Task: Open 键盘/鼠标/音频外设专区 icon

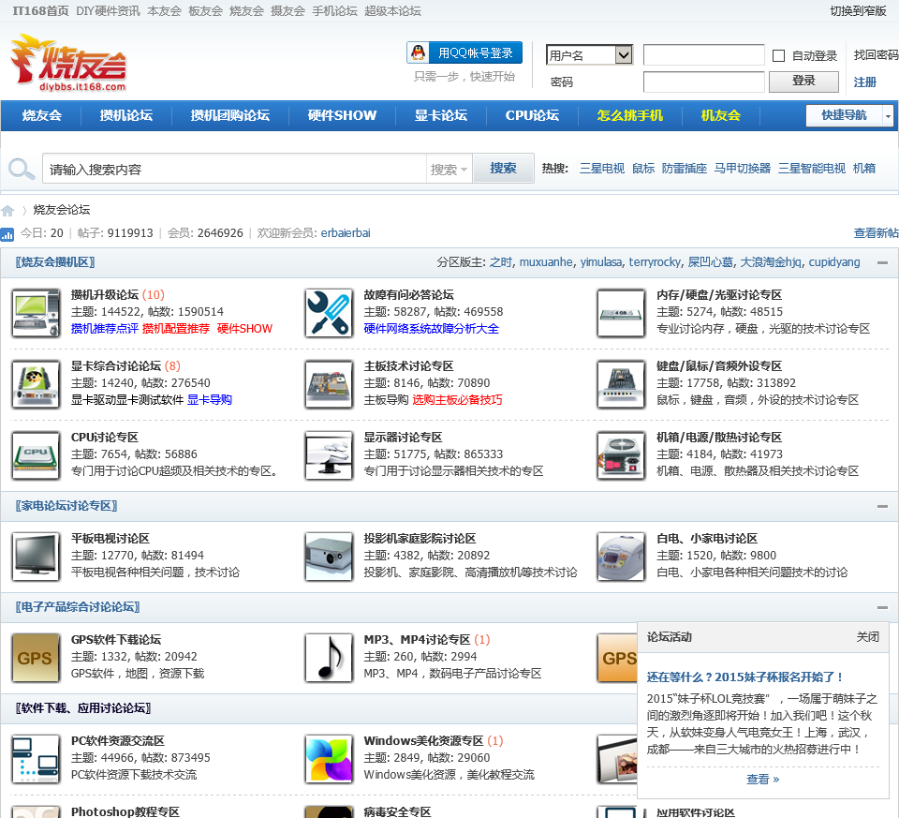Action: (621, 384)
